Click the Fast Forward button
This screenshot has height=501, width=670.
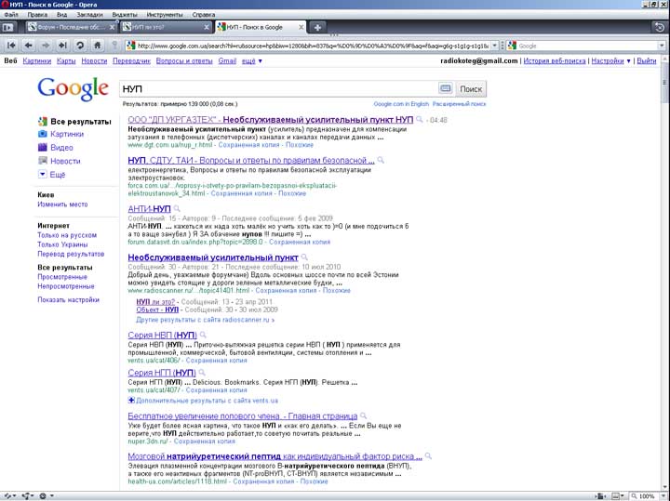pos(63,45)
